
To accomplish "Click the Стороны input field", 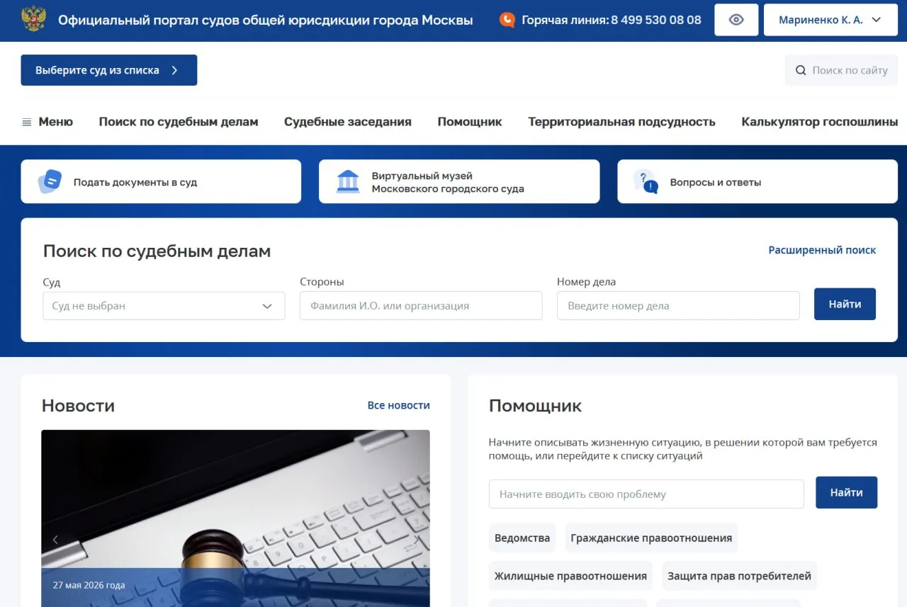I will (421, 306).
